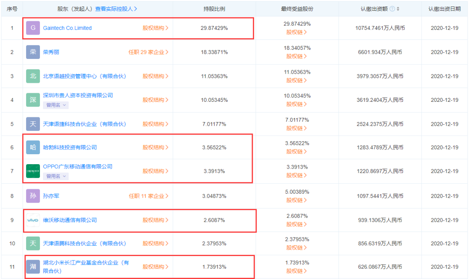Open 维沃移动通信有限公司 page
Image resolution: width=469 pixels, height=279 pixels.
click(70, 220)
